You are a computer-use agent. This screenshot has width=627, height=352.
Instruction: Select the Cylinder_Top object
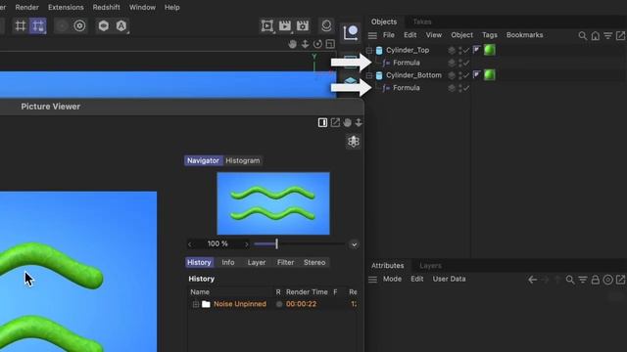408,50
